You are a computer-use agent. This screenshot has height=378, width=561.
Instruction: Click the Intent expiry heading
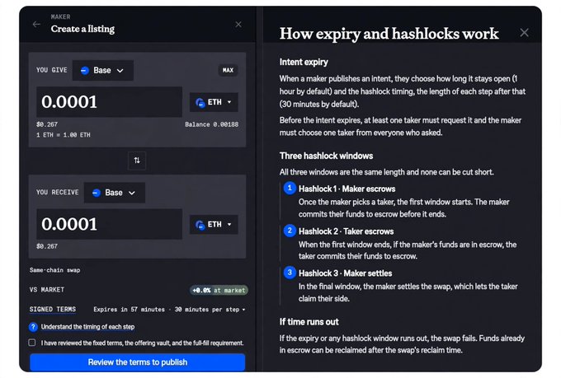coord(304,62)
